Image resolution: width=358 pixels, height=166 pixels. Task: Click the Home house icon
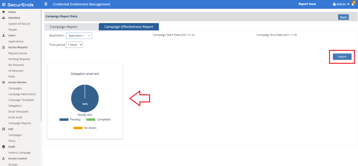[x=3, y=12]
